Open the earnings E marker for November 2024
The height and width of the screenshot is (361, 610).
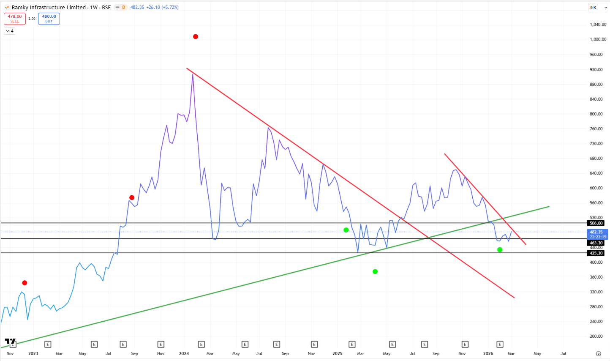(314, 345)
